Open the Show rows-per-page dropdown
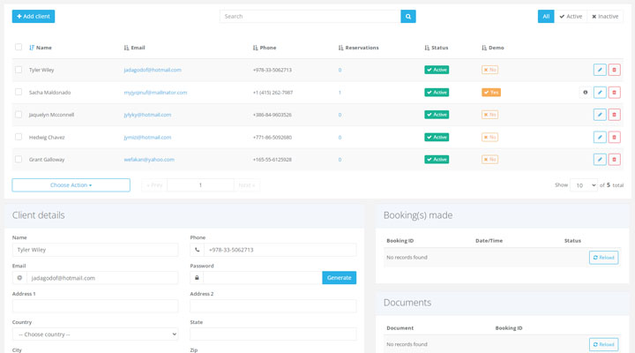The width and height of the screenshot is (635, 353). coord(584,185)
